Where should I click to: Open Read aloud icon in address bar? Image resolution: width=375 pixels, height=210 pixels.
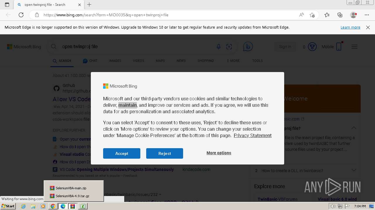pos(301,15)
